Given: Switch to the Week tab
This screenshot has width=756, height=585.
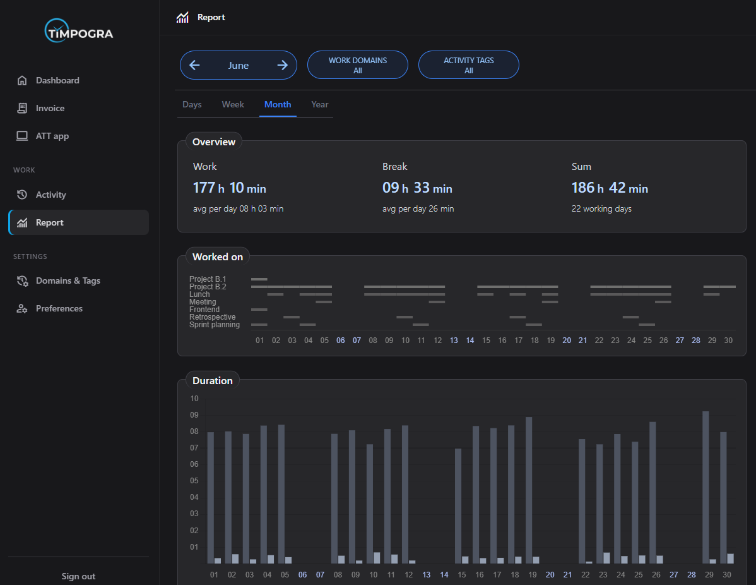Looking at the screenshot, I should (233, 104).
